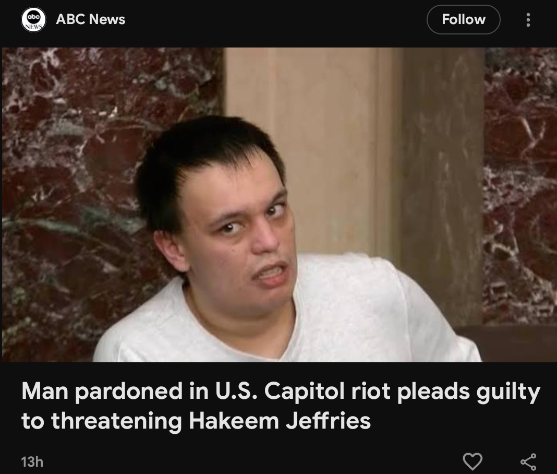Tap the share arrow beside the heart

pyautogui.click(x=528, y=461)
